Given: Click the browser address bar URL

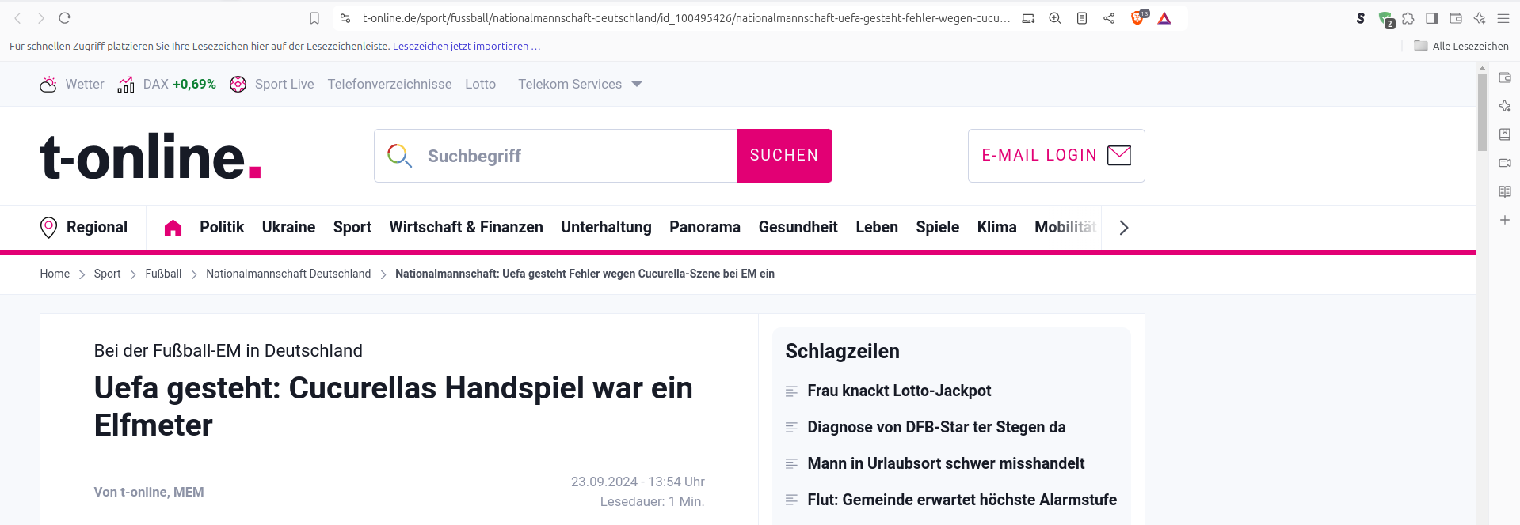Looking at the screenshot, I should (686, 18).
